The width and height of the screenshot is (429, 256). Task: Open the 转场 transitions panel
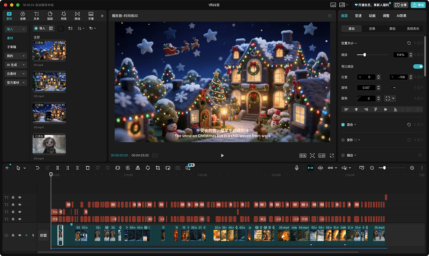[x=77, y=16]
